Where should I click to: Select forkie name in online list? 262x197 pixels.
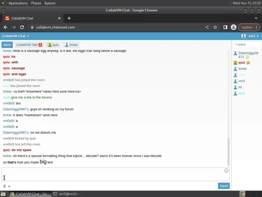tap(243, 69)
